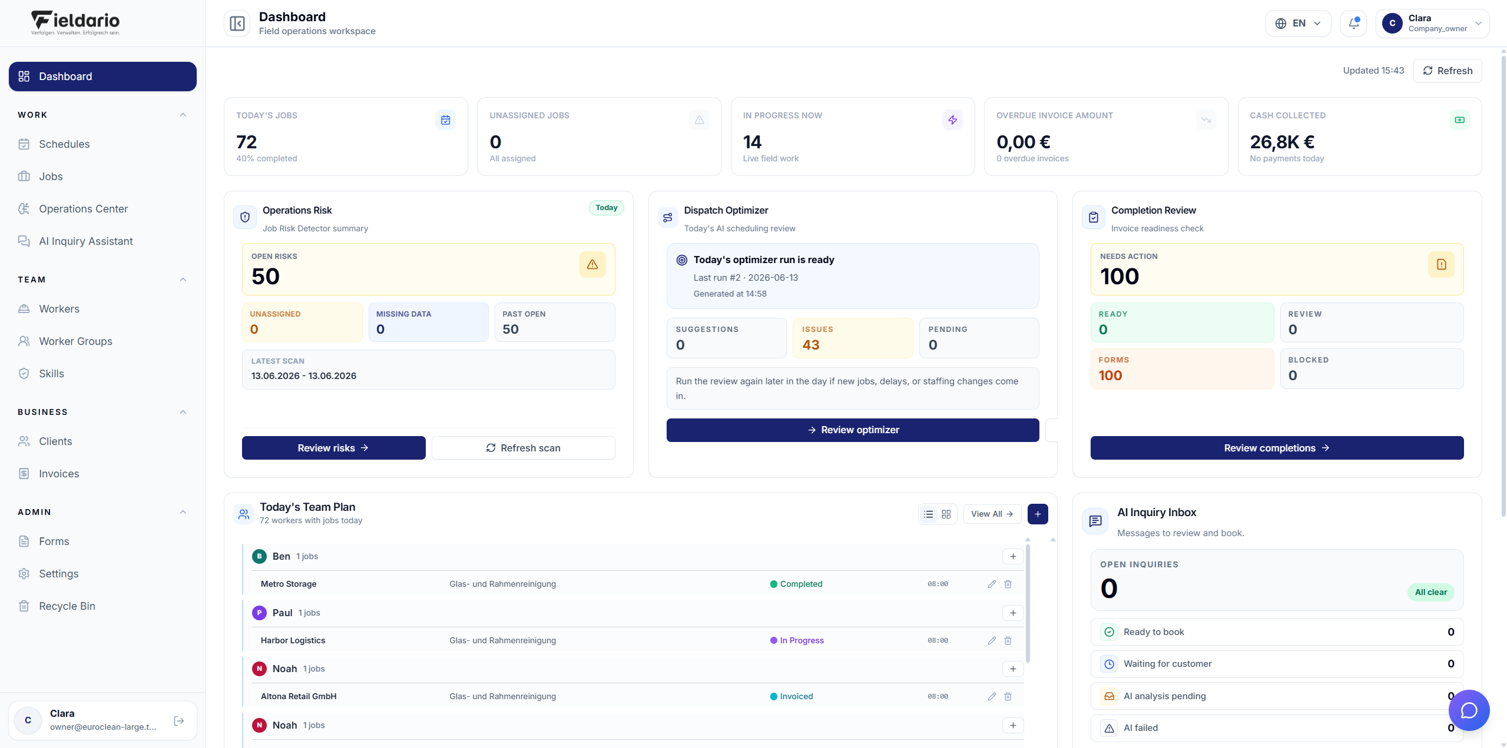This screenshot has height=748, width=1507.
Task: Click the Unassigned Jobs warning icon
Action: pyautogui.click(x=699, y=120)
